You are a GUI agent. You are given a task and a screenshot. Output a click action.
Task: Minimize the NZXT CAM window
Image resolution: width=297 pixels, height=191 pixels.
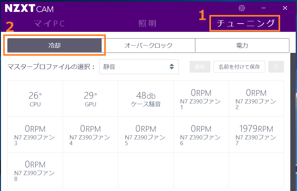pos(264,8)
